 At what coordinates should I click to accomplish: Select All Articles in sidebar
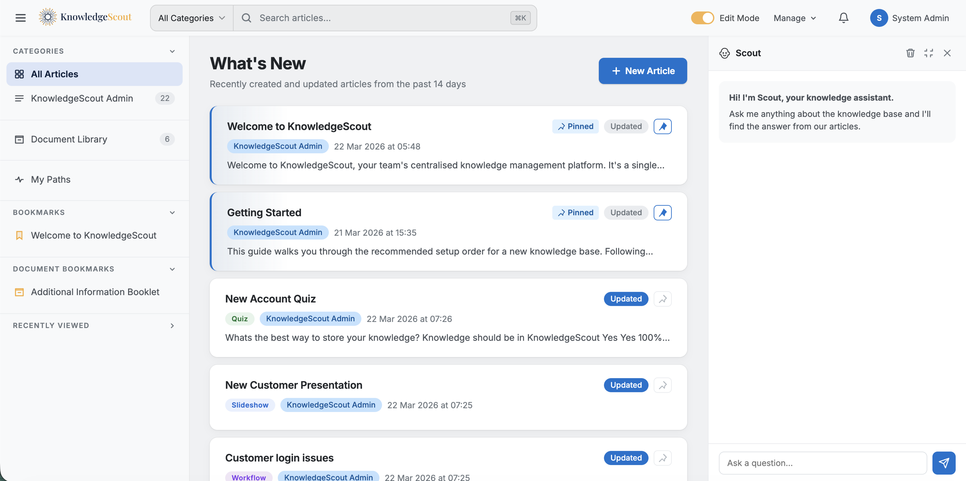point(95,74)
